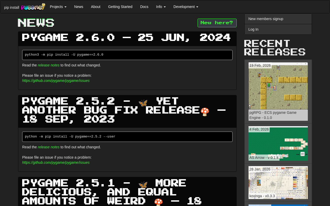Open the Pygame 2.5.1 news headline

[112, 192]
